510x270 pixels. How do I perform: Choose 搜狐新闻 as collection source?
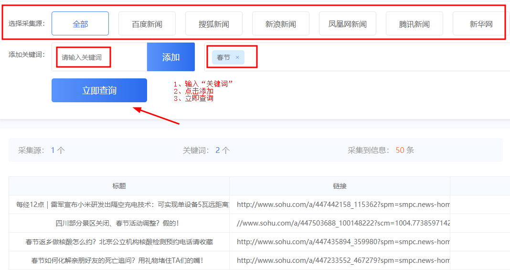click(x=213, y=23)
